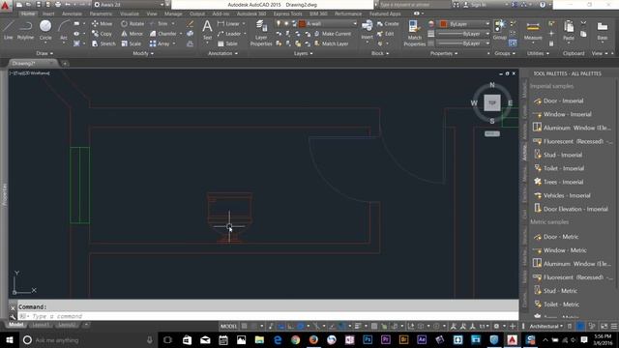Click the Group tool
The image size is (619, 348).
pyautogui.click(x=499, y=30)
